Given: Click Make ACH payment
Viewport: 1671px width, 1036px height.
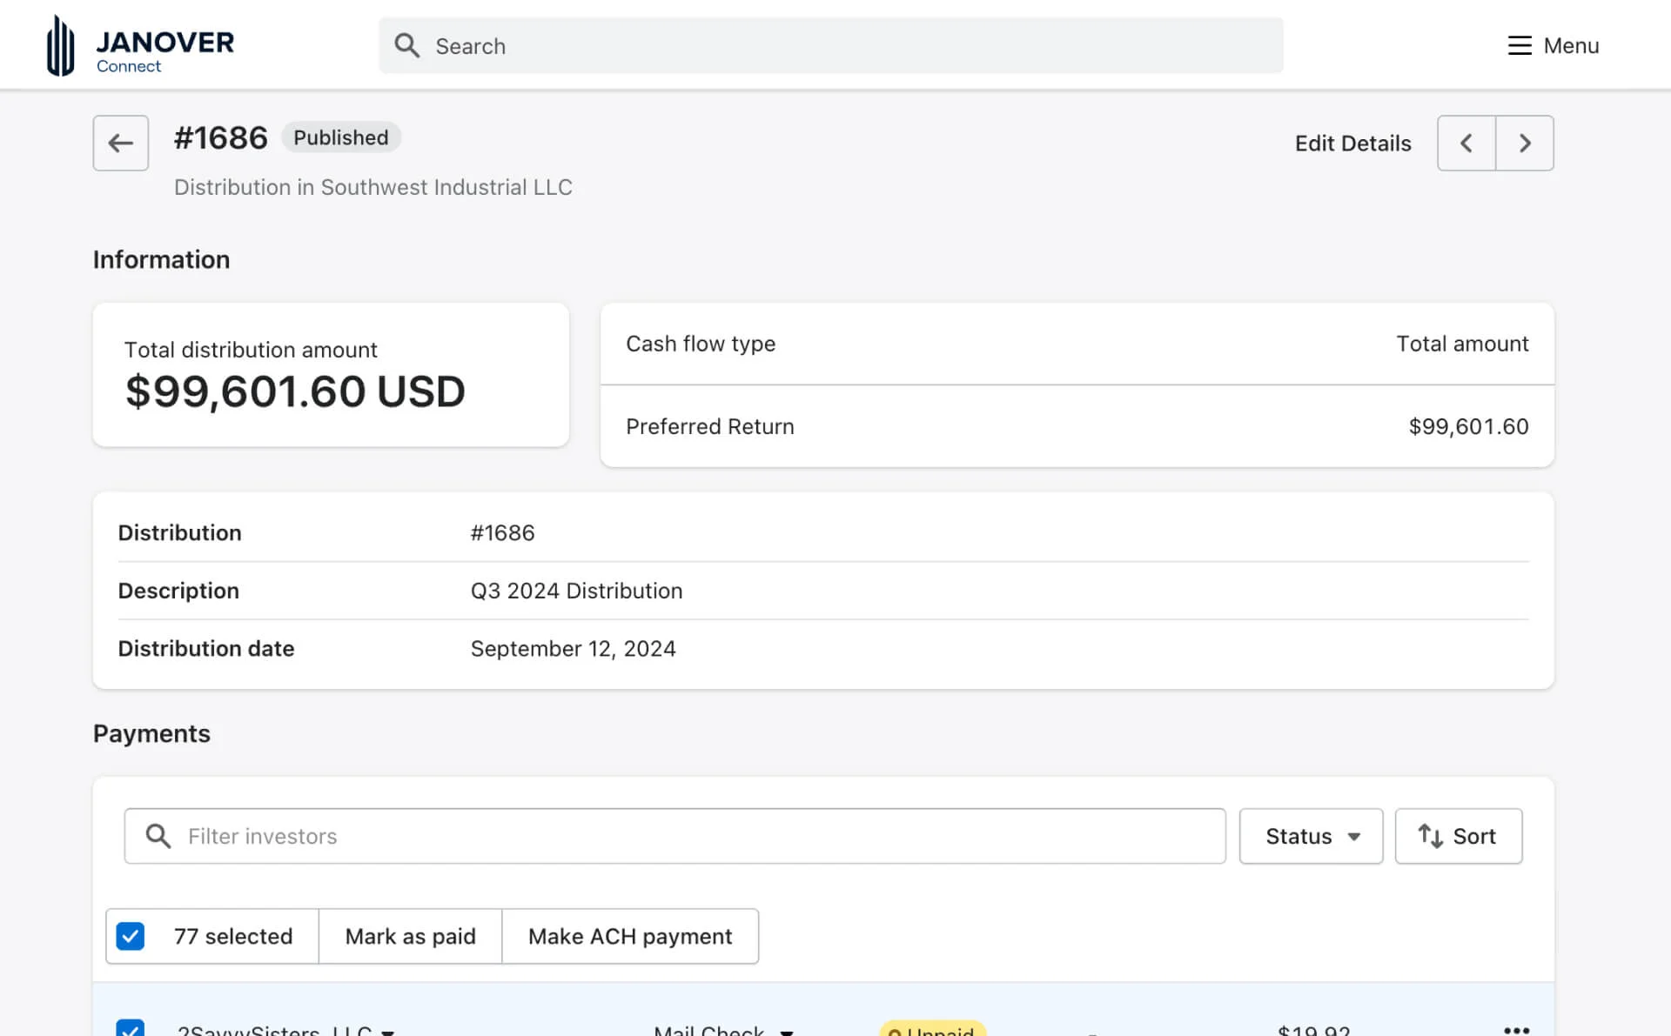Looking at the screenshot, I should pos(629,936).
